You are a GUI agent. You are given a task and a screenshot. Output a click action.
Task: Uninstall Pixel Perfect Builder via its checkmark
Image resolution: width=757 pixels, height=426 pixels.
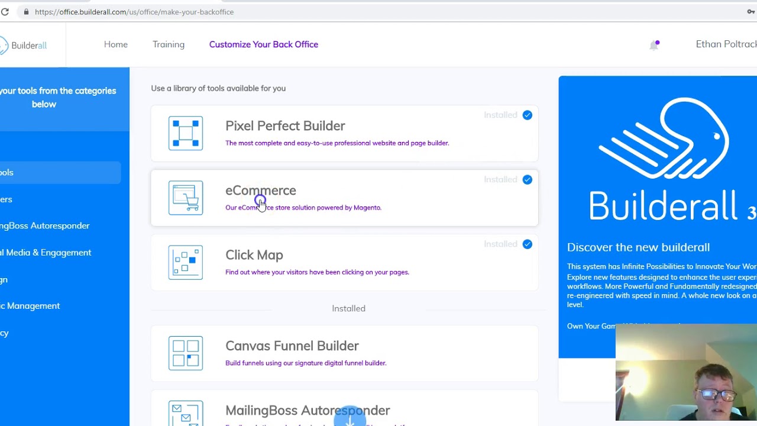pyautogui.click(x=527, y=115)
